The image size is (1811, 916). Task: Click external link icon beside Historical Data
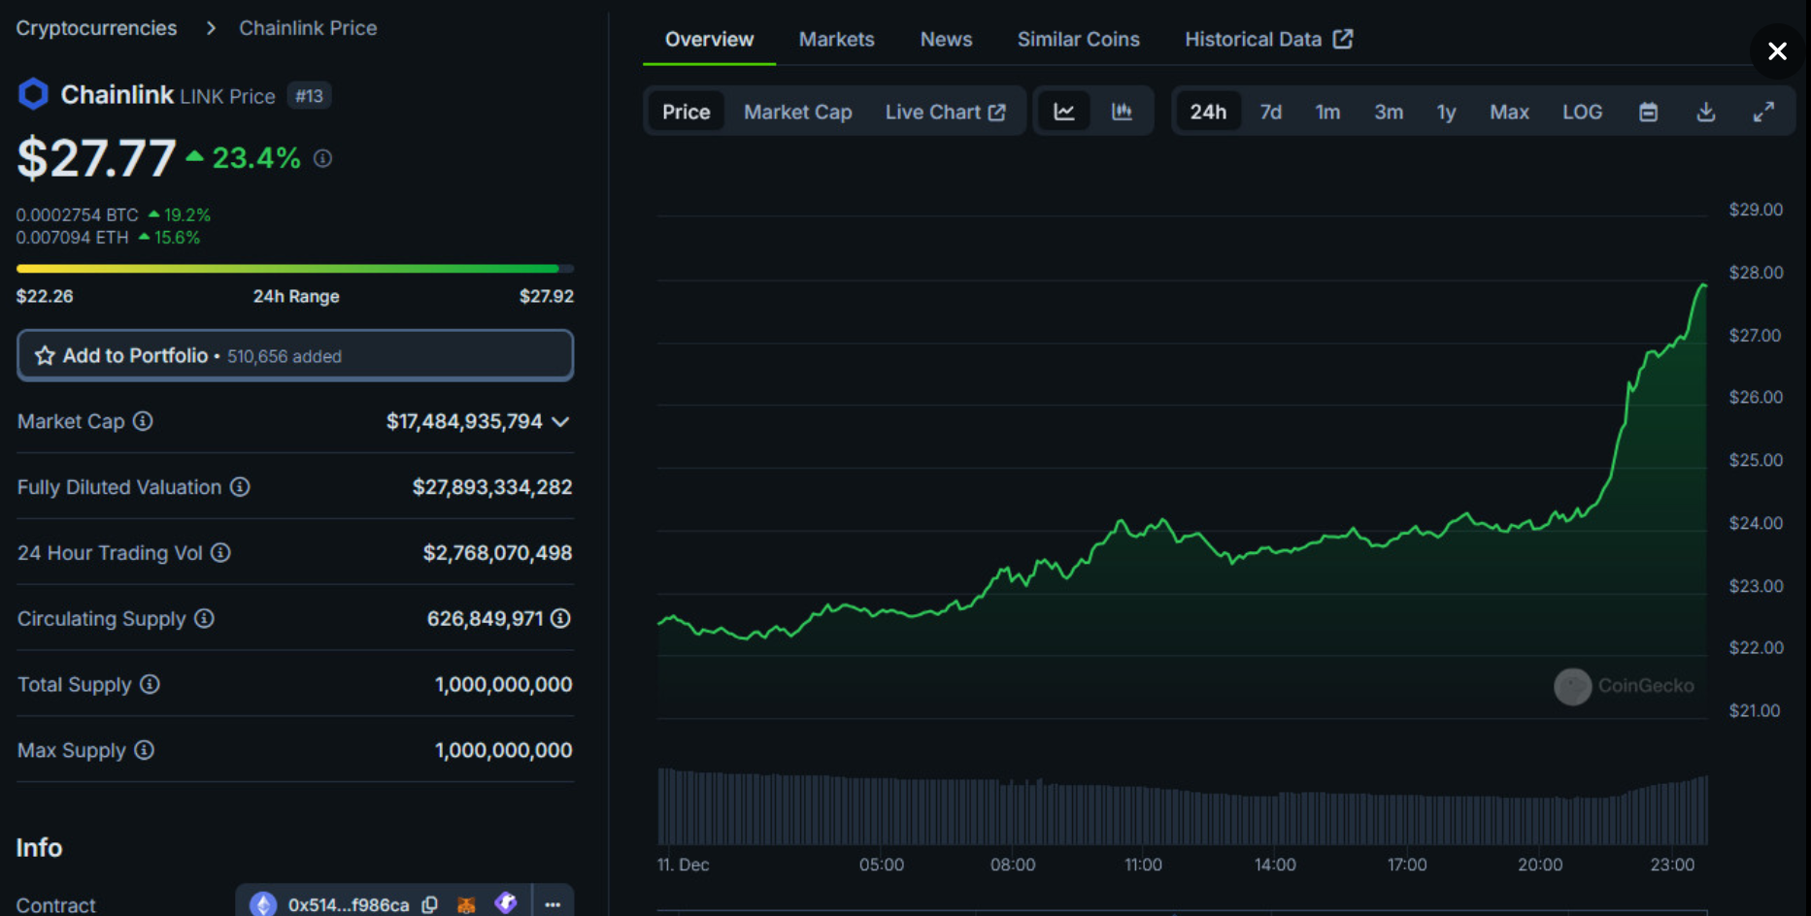click(x=1343, y=39)
